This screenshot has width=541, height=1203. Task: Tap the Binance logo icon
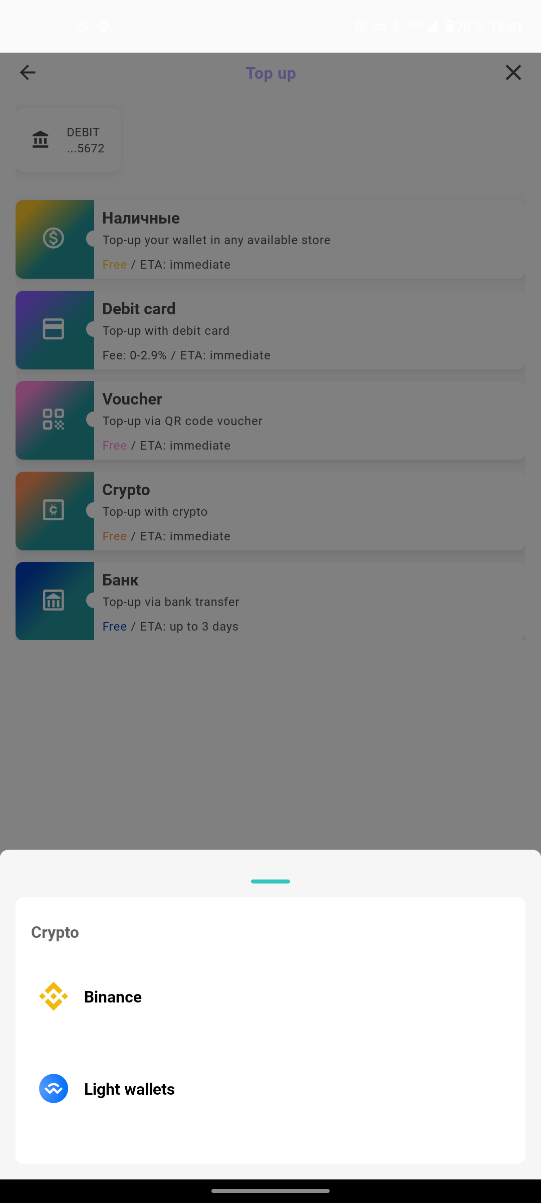coord(54,996)
